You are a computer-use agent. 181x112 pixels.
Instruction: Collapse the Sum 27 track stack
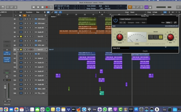pos(18,50)
